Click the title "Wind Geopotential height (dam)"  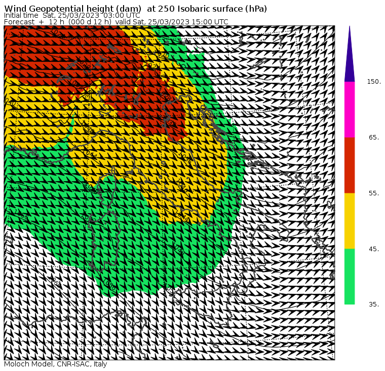[72, 9]
